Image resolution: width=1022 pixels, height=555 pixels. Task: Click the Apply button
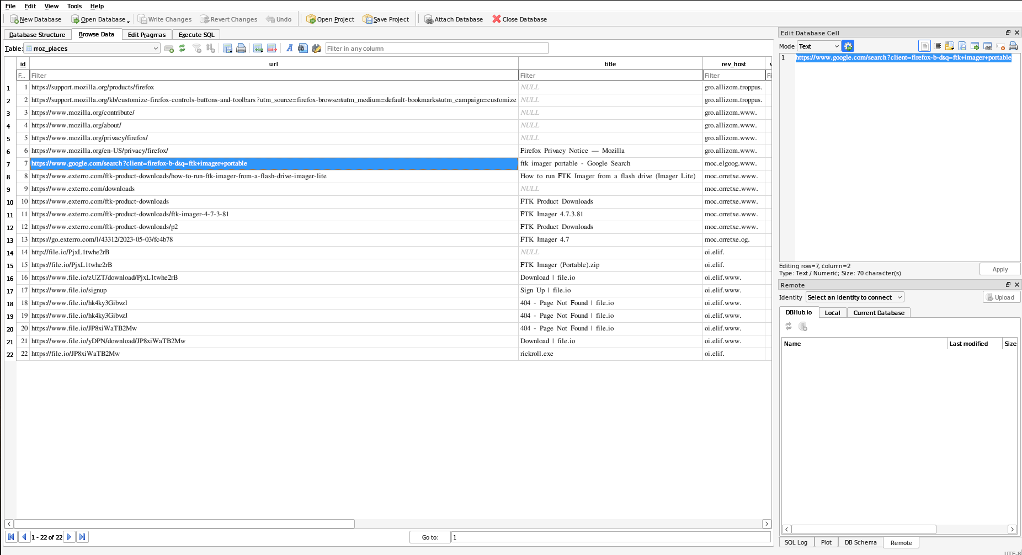pyautogui.click(x=1000, y=269)
